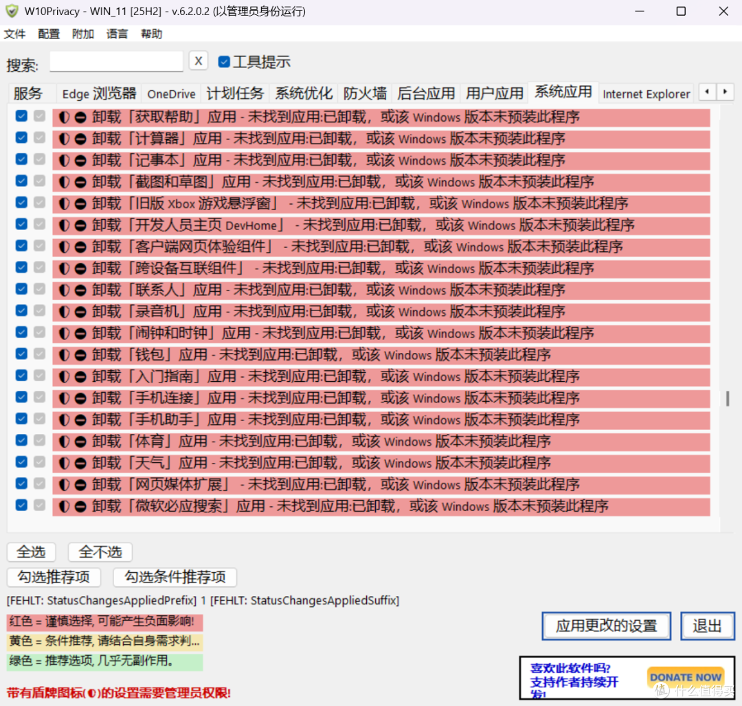Click minus circle icon on 截图和草图 row
Screen dimensions: 742x706
[80, 182]
